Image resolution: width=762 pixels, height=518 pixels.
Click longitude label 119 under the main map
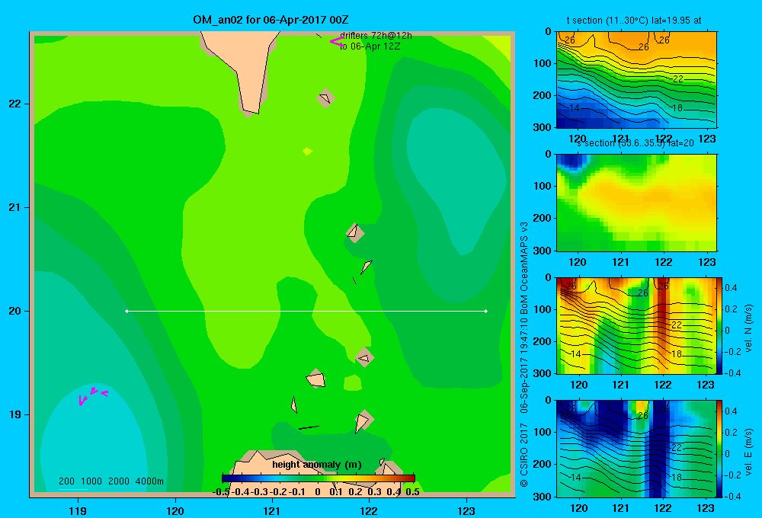click(78, 510)
